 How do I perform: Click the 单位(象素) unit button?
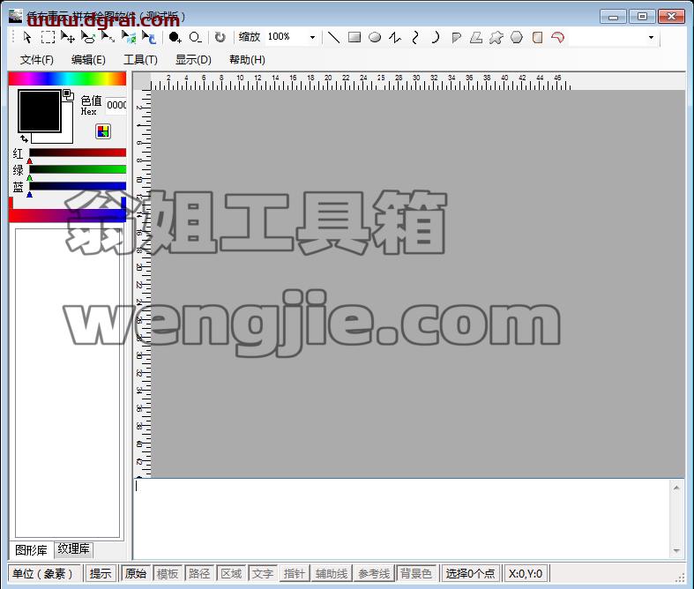tap(44, 573)
